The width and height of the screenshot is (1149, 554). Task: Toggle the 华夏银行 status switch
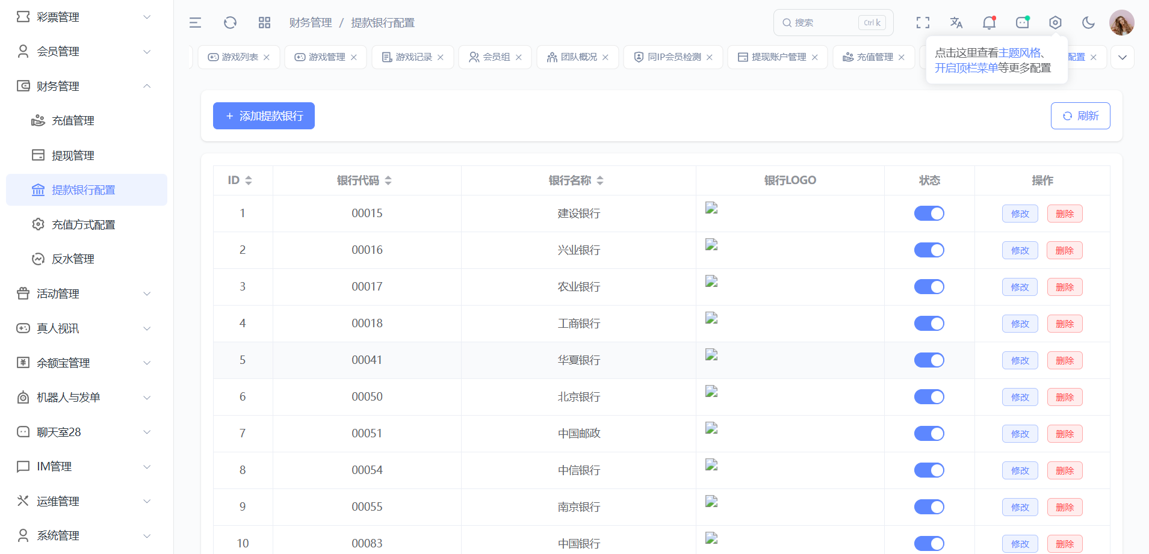(929, 360)
